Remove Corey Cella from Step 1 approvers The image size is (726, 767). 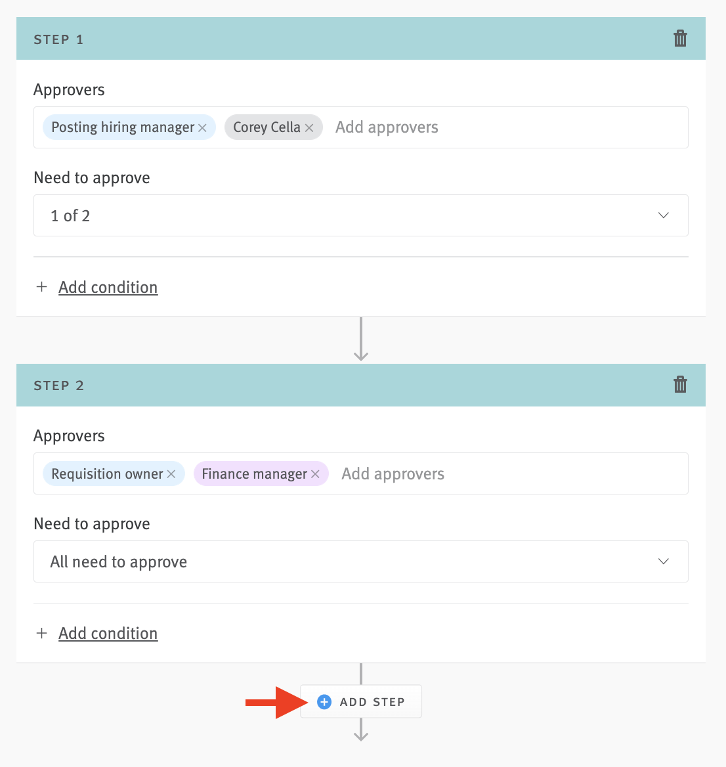[309, 127]
